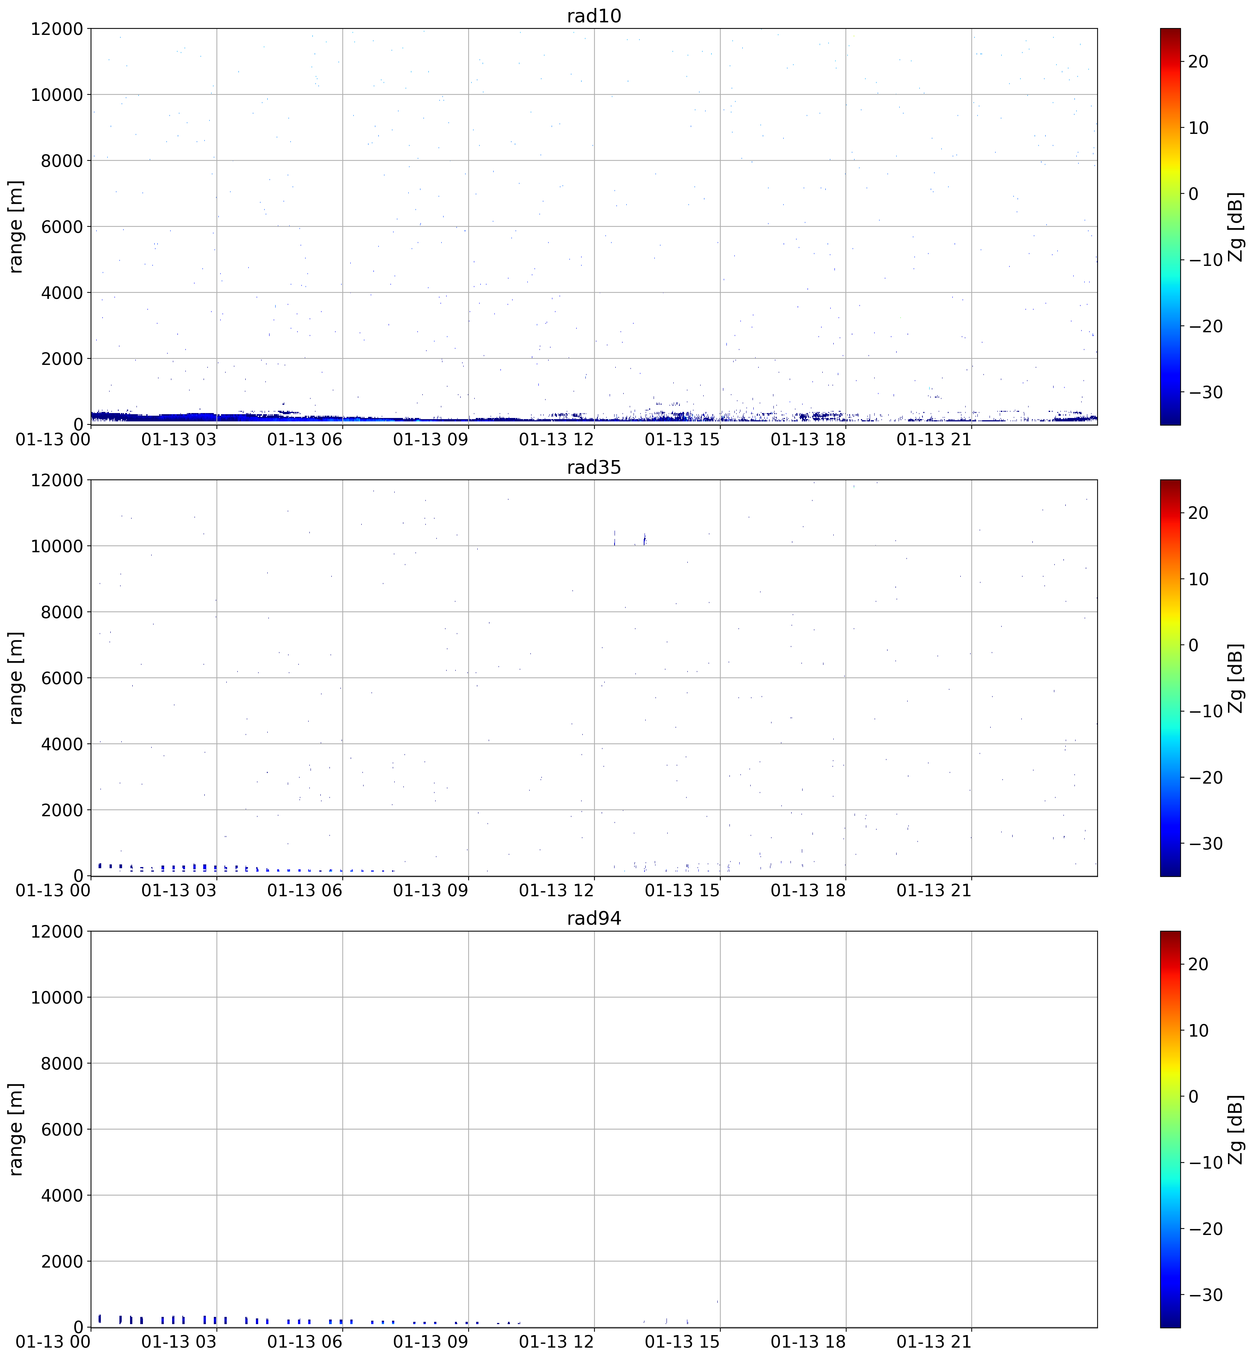Screen dimensions: 1253x1359
Task: Click the rad35 plot title
Action: 594,467
